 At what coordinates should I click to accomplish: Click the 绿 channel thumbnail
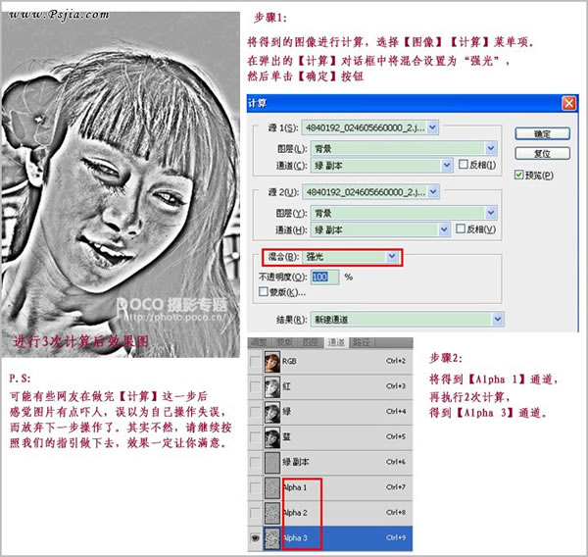272,412
